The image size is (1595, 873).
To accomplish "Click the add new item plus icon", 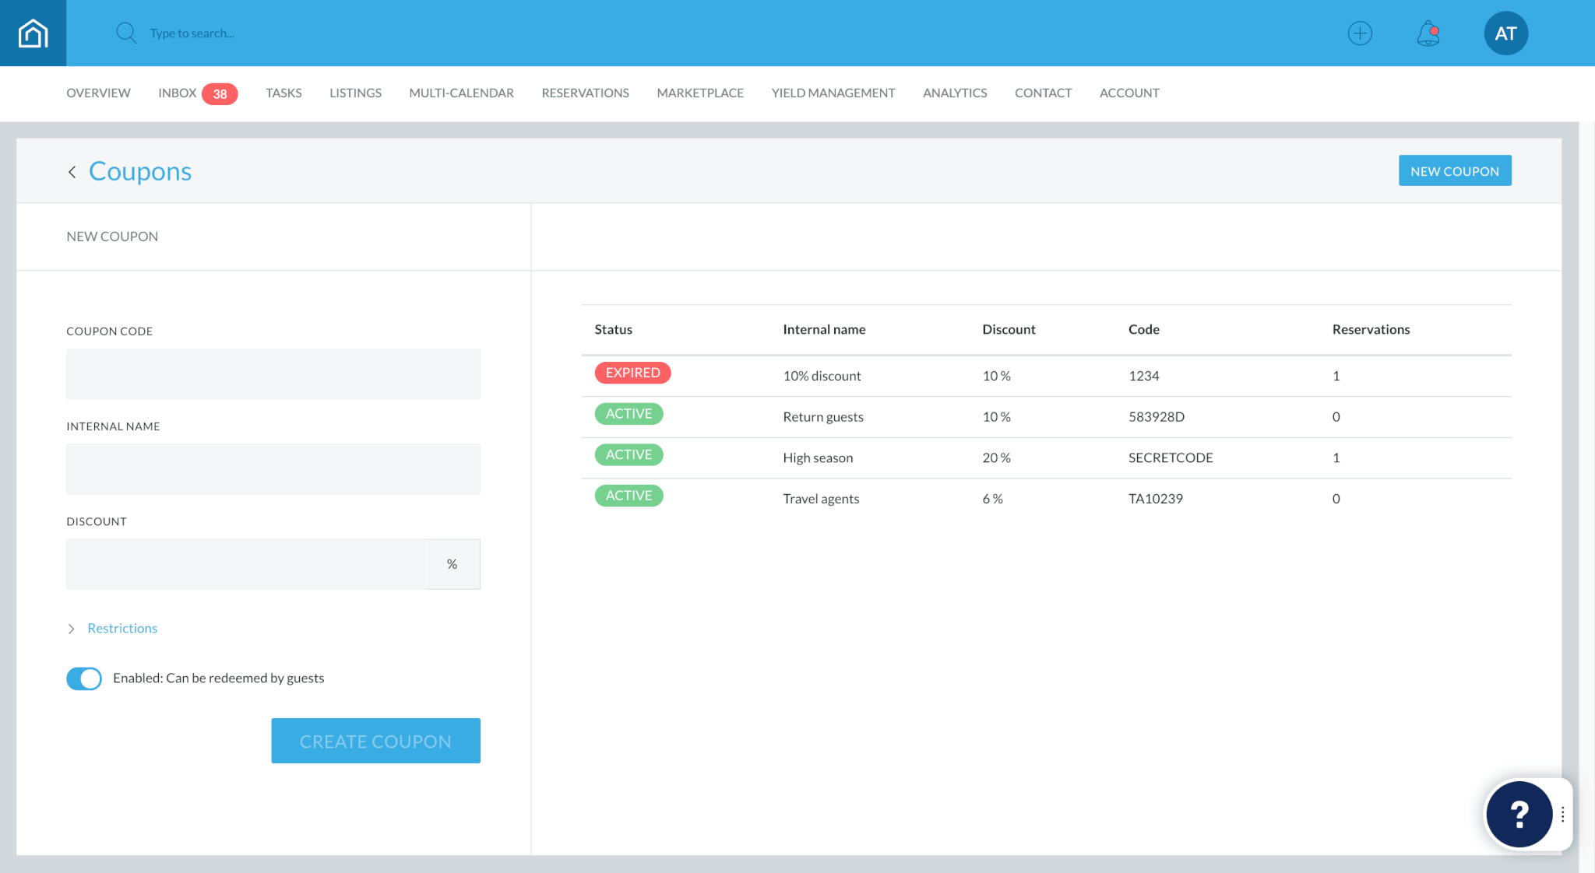I will [1360, 32].
